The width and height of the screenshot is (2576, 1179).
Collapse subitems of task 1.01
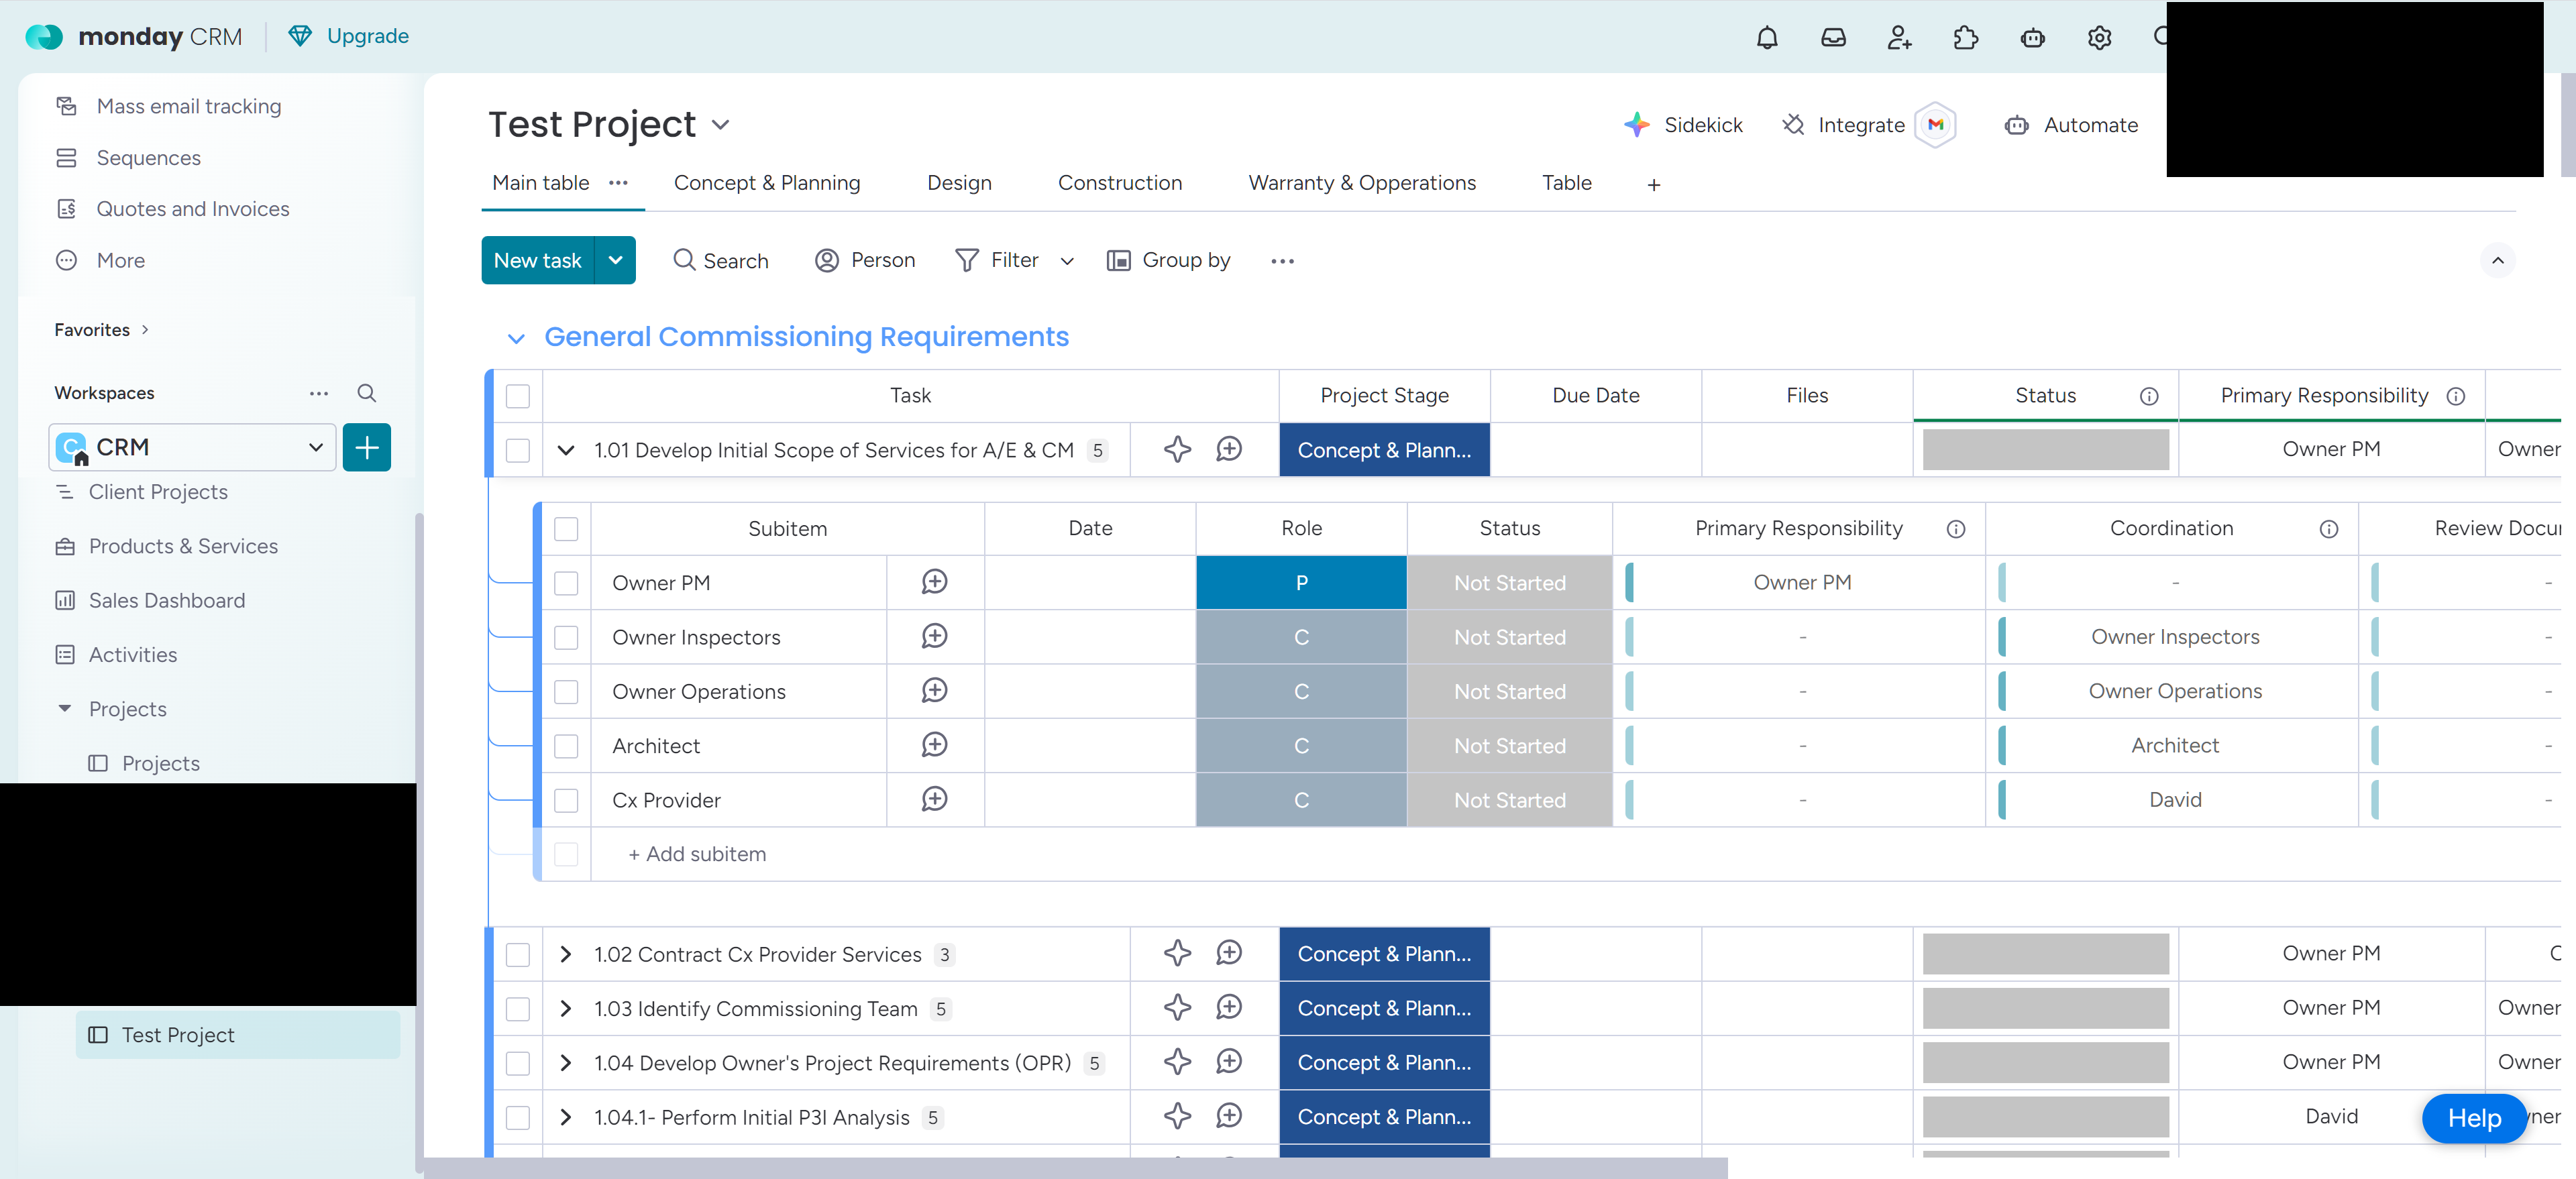566,450
